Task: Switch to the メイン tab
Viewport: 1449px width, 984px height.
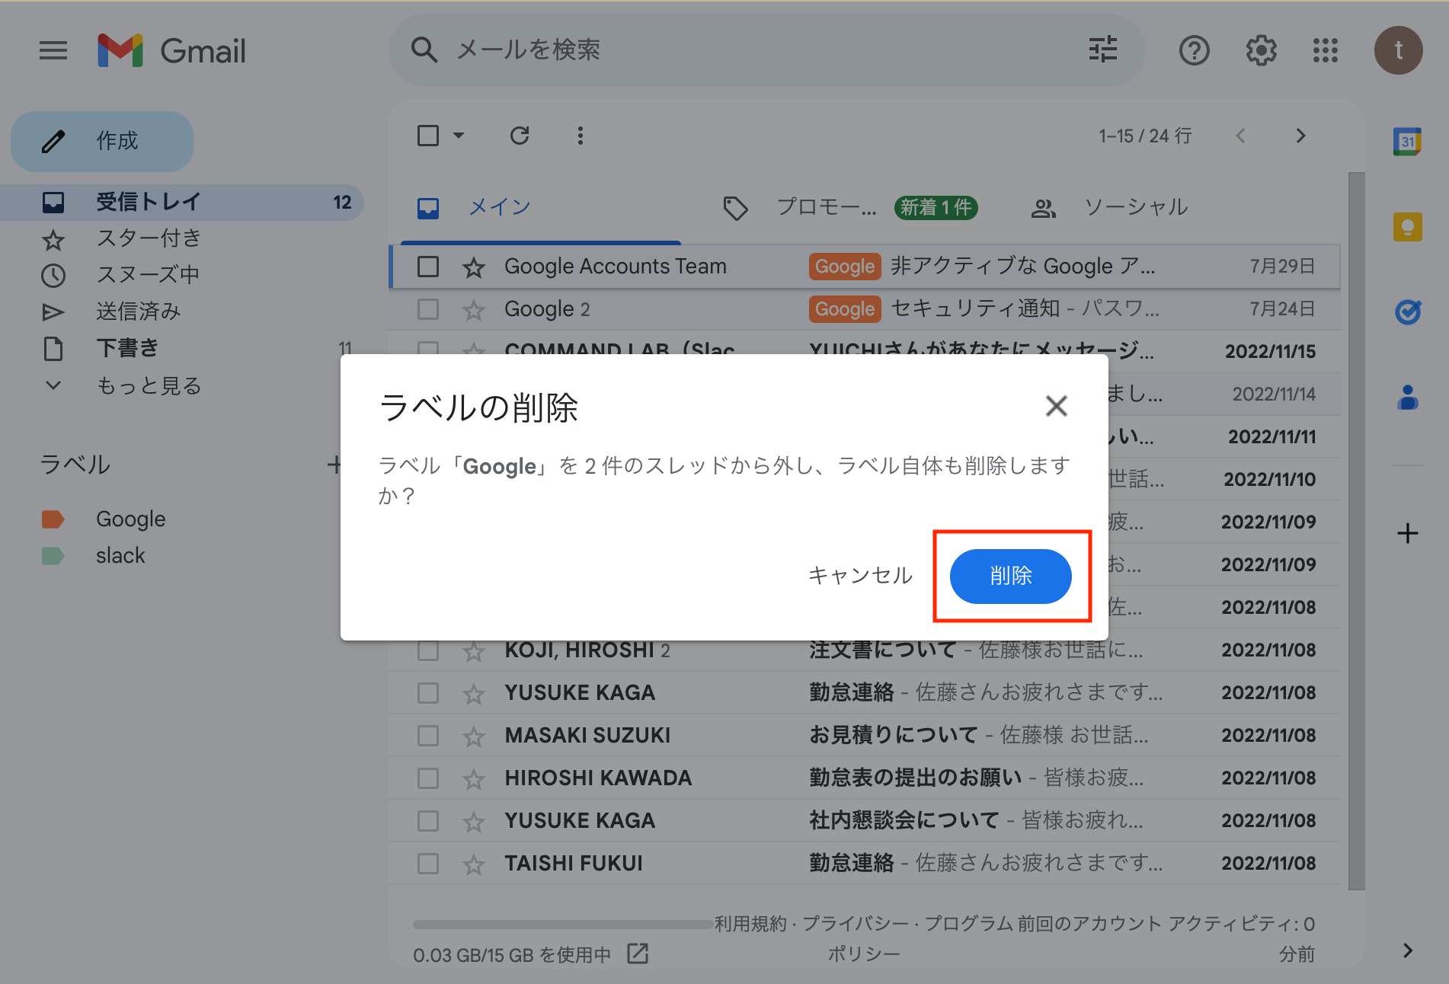Action: coord(541,207)
